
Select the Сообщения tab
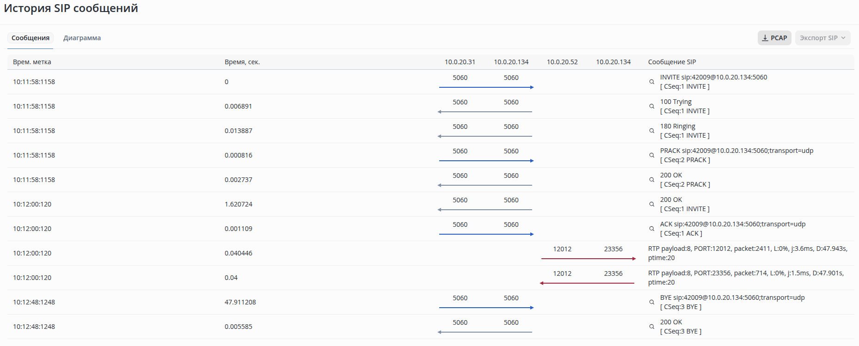(31, 38)
